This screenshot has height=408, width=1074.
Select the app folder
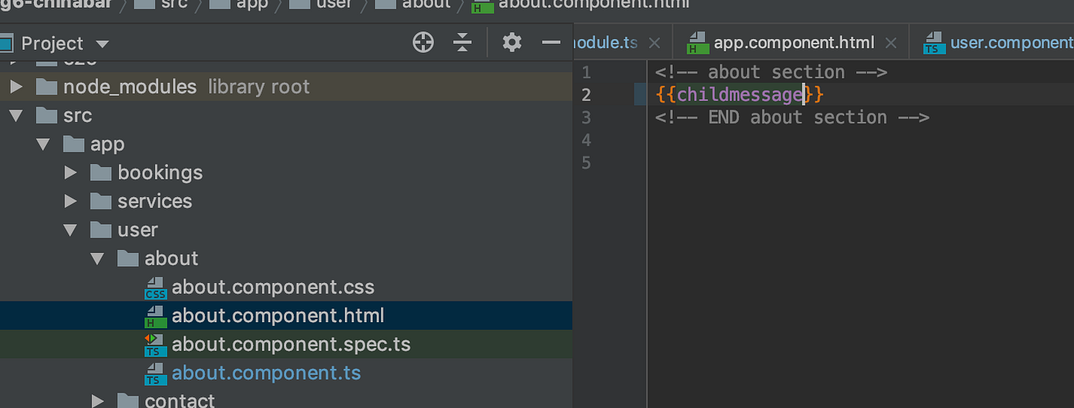click(107, 144)
